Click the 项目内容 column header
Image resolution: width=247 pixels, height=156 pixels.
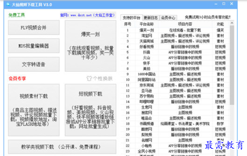pyautogui.click(x=185, y=24)
